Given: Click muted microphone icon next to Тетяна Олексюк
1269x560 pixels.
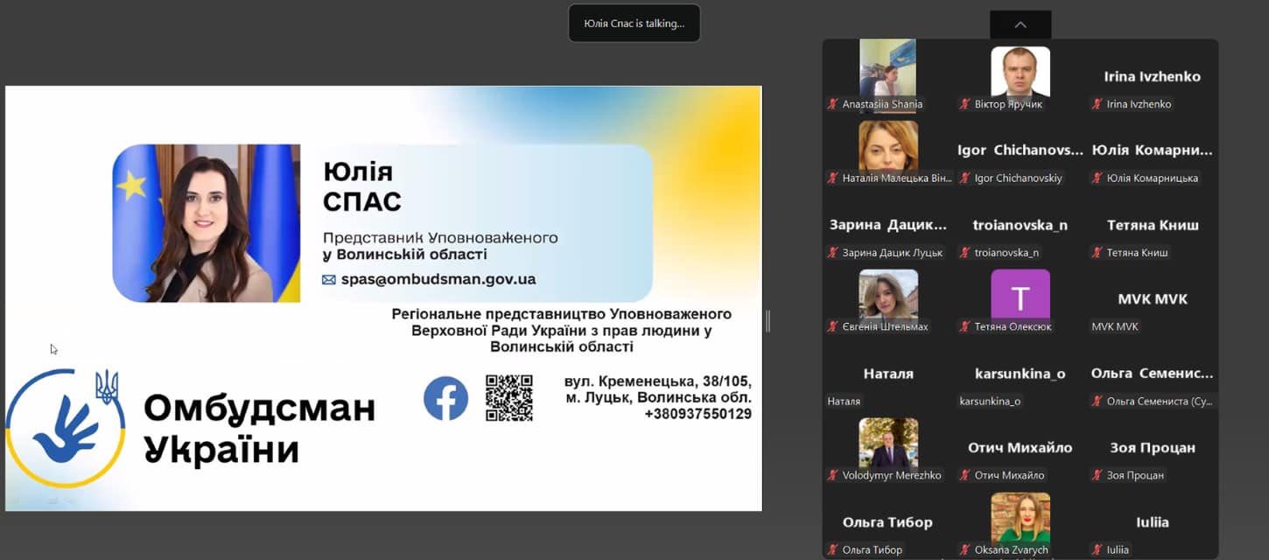Looking at the screenshot, I should point(964,327).
